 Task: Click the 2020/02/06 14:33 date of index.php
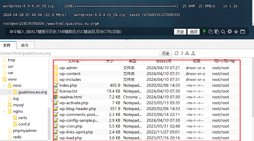tap(163, 85)
